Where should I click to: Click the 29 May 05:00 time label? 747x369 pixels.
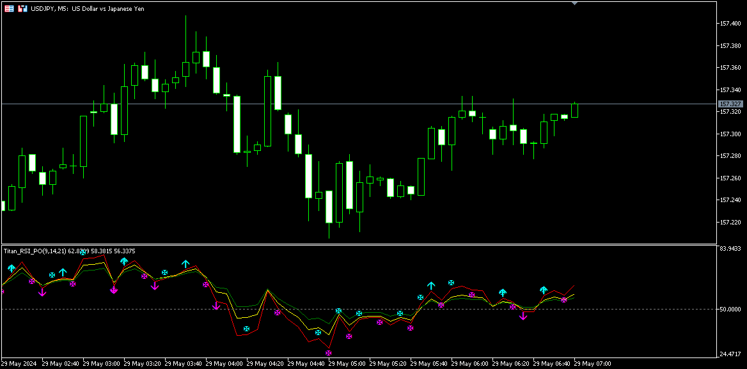tap(349, 364)
